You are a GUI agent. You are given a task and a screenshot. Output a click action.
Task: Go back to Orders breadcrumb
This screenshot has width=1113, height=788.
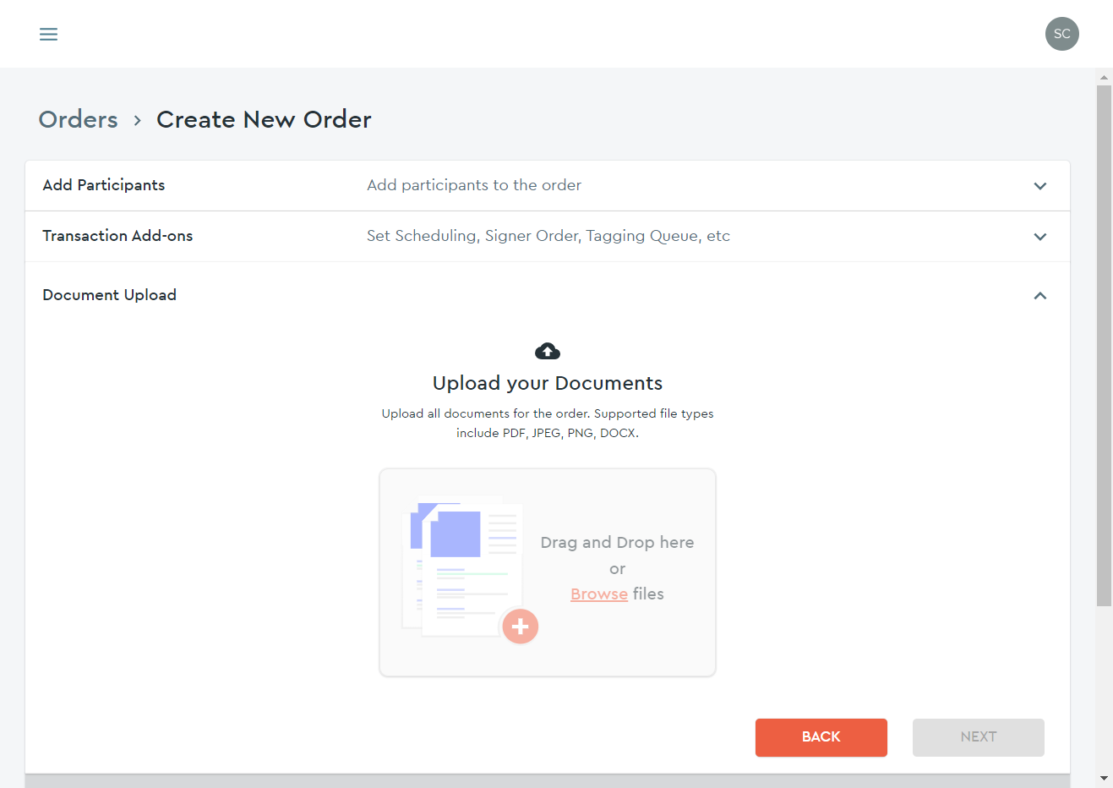point(79,119)
